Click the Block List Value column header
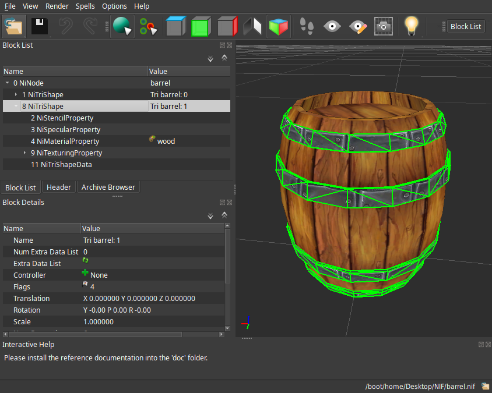Image resolution: width=492 pixels, height=393 pixels. pyautogui.click(x=189, y=72)
